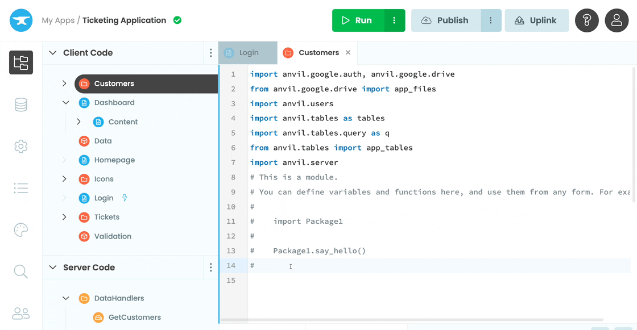This screenshot has height=330, width=637.
Task: Expand the Customers package
Action: click(x=64, y=83)
